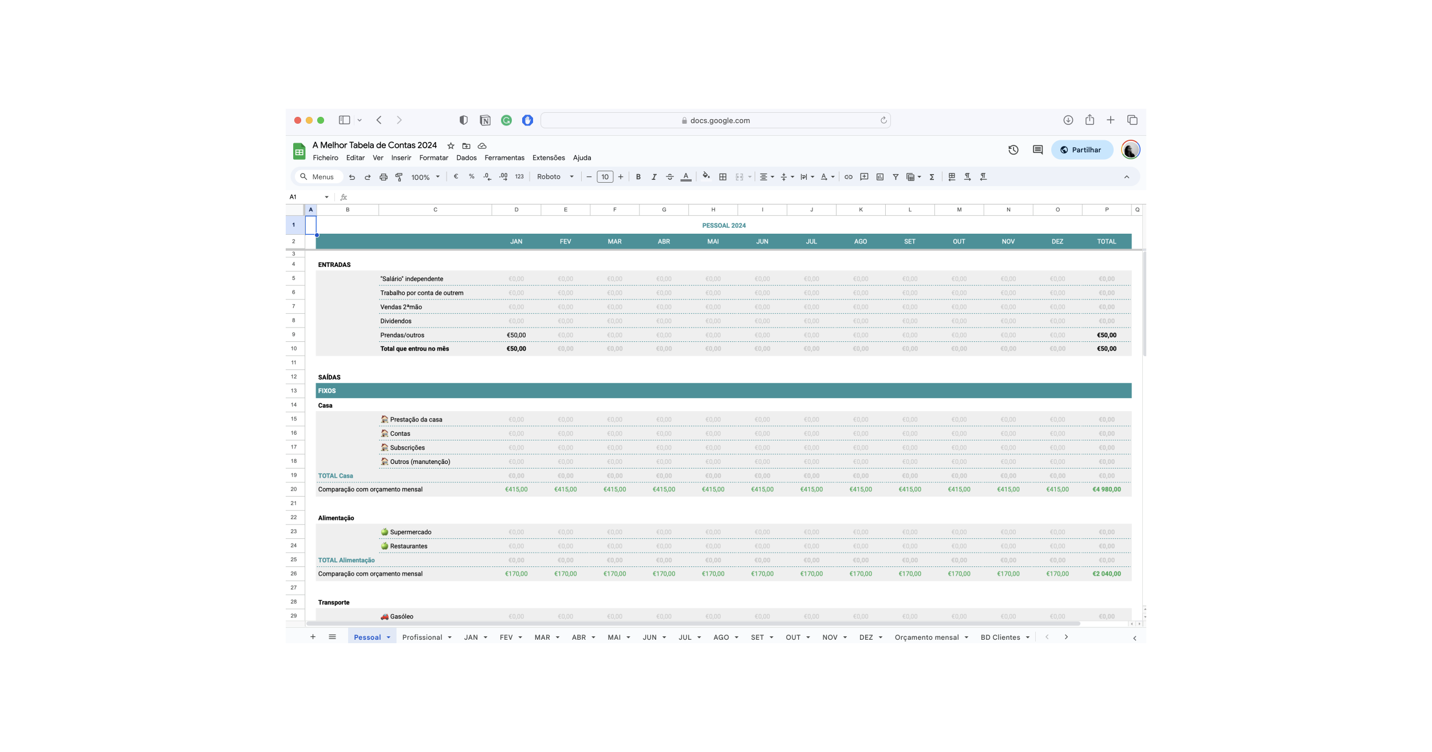This screenshot has width=1432, height=752.
Task: Open the 100% zoom dropdown
Action: click(425, 177)
